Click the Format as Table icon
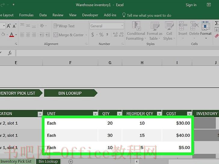 click(155, 26)
